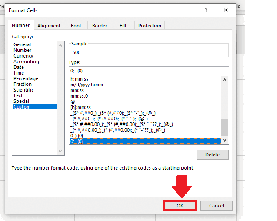Pick the Fraction category
Viewport: 277px width, 221px height.
tap(34, 84)
